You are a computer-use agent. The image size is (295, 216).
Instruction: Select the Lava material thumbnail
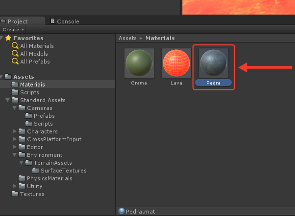tap(176, 63)
